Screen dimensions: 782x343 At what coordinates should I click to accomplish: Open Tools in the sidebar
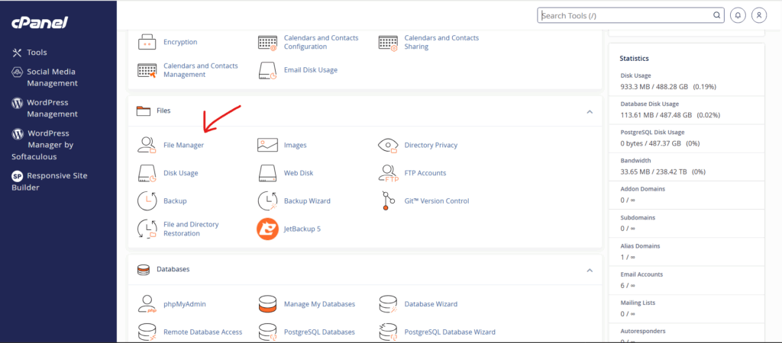pos(37,53)
